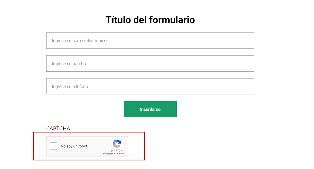Click the "No soy un robot" label text
The width and height of the screenshot is (314, 169).
tap(74, 146)
